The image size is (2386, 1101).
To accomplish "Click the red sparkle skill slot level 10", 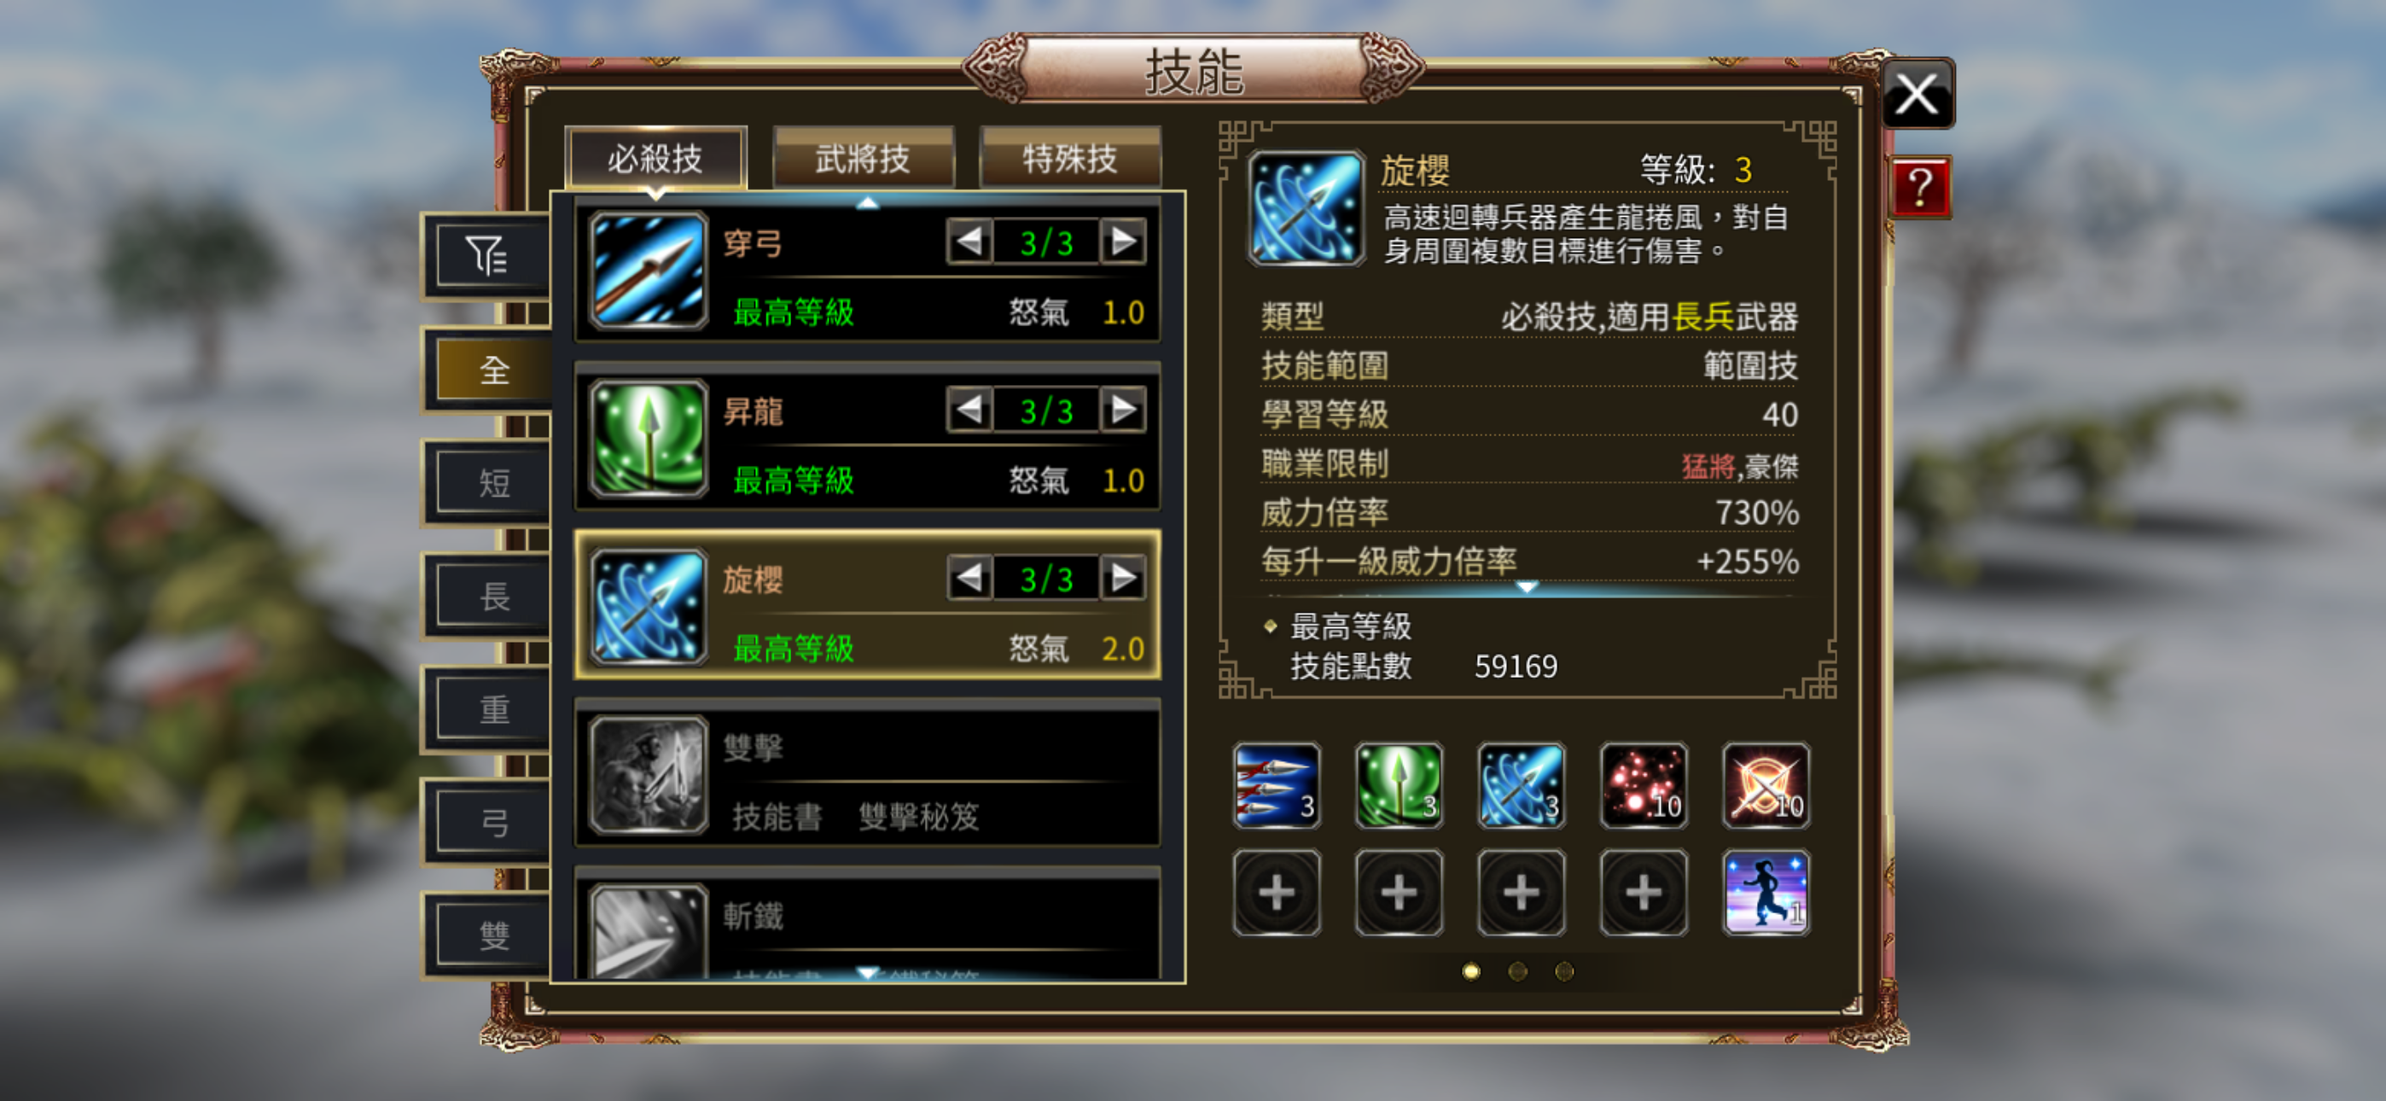I will [1644, 785].
